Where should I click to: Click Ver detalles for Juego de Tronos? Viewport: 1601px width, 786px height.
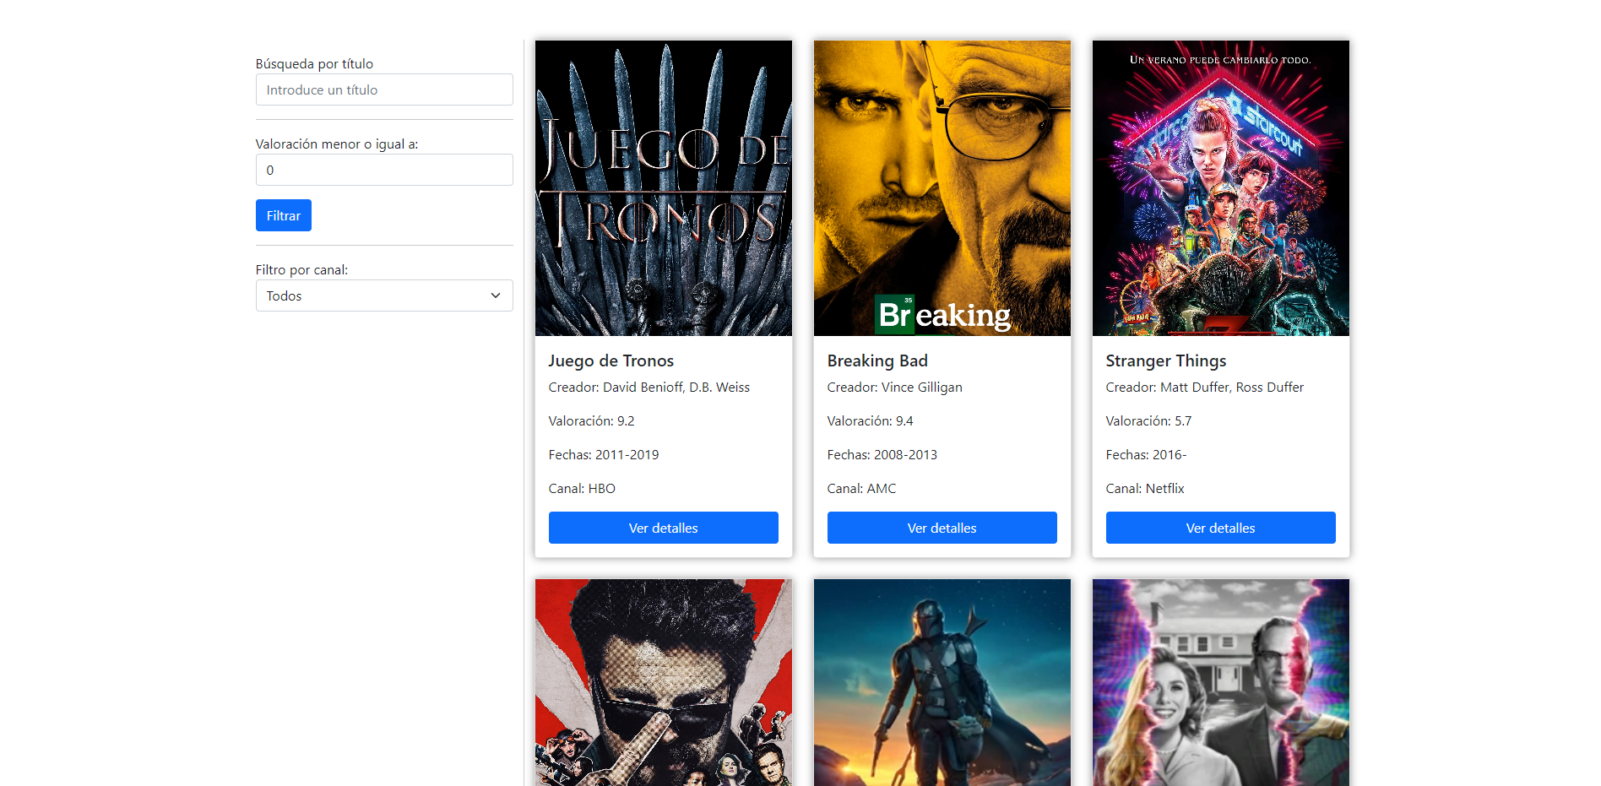pos(664,528)
